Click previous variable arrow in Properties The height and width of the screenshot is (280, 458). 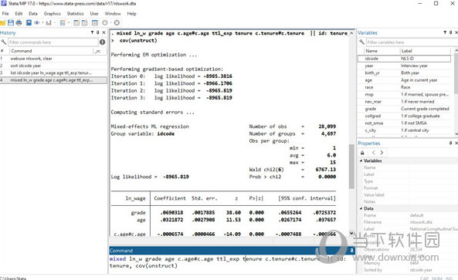click(x=373, y=153)
